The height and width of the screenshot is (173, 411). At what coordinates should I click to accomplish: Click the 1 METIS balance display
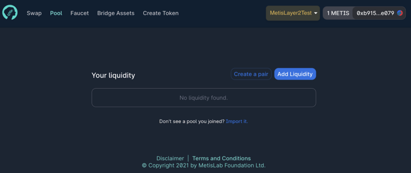[338, 13]
